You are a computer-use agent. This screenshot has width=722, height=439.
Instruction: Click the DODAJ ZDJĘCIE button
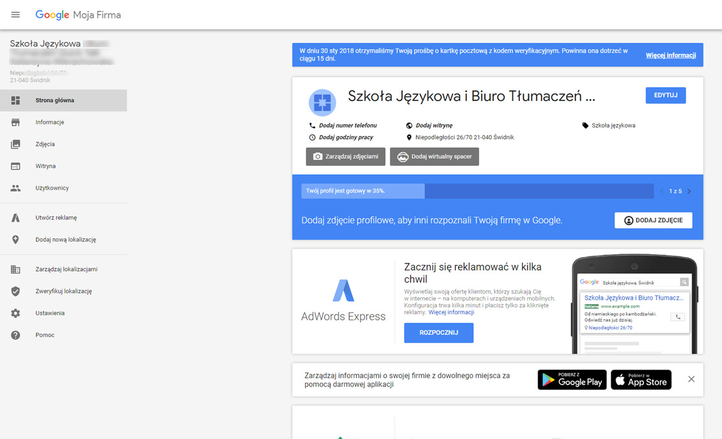[653, 220]
